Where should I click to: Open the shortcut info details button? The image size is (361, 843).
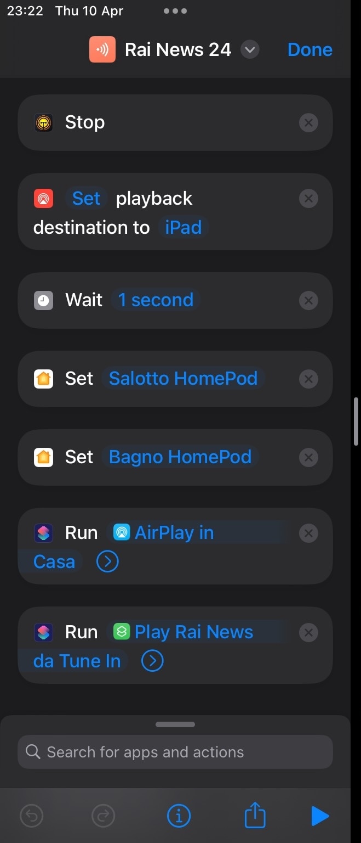pos(179,816)
